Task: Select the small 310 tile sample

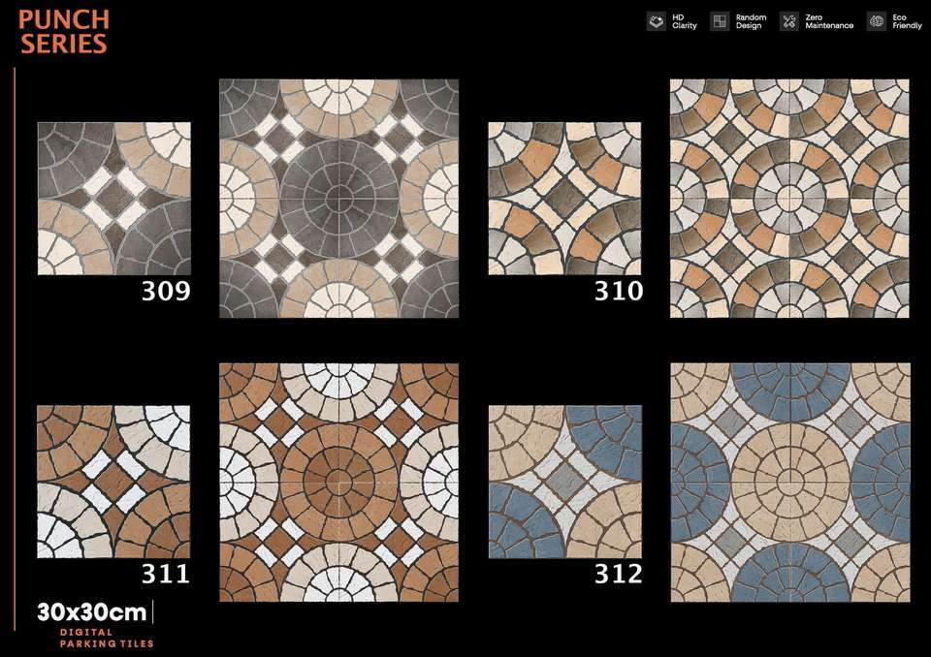Action: (564, 199)
